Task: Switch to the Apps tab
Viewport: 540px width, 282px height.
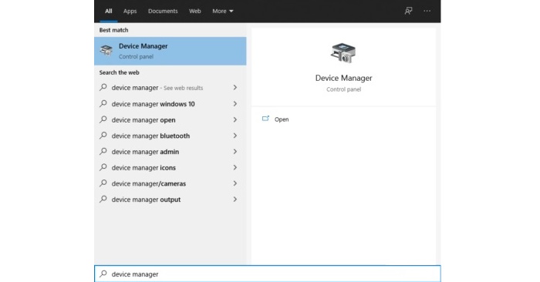Action: point(130,11)
